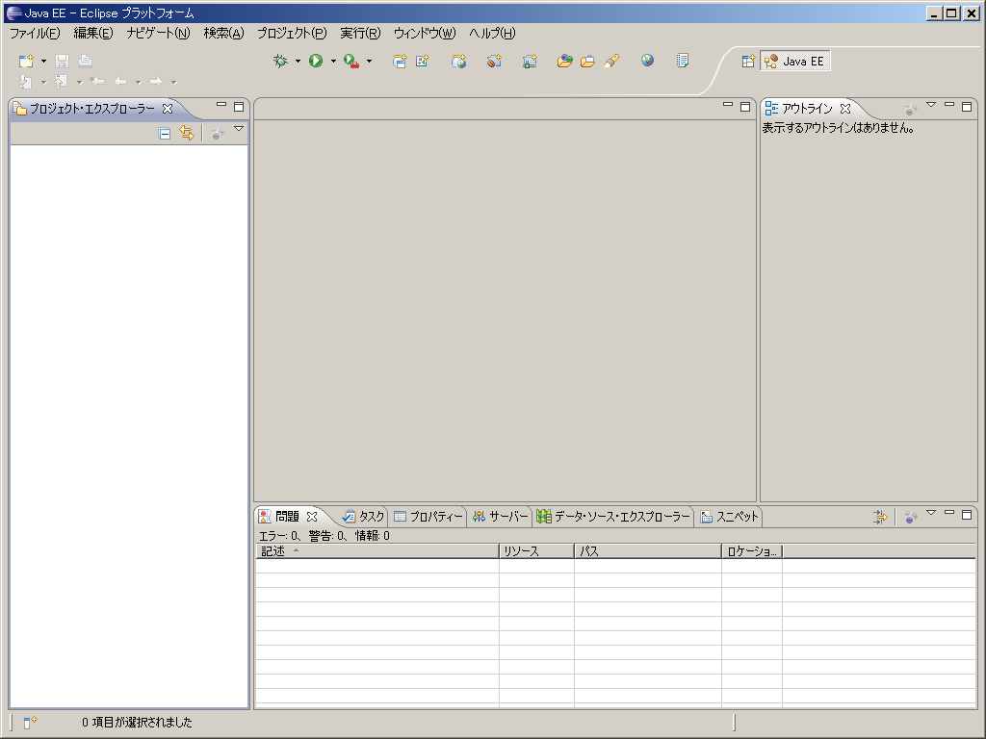Switch to the サーバー tab
The width and height of the screenshot is (986, 739).
pos(501,517)
